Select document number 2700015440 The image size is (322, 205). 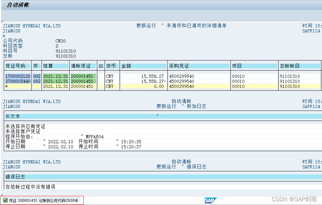click(x=18, y=81)
